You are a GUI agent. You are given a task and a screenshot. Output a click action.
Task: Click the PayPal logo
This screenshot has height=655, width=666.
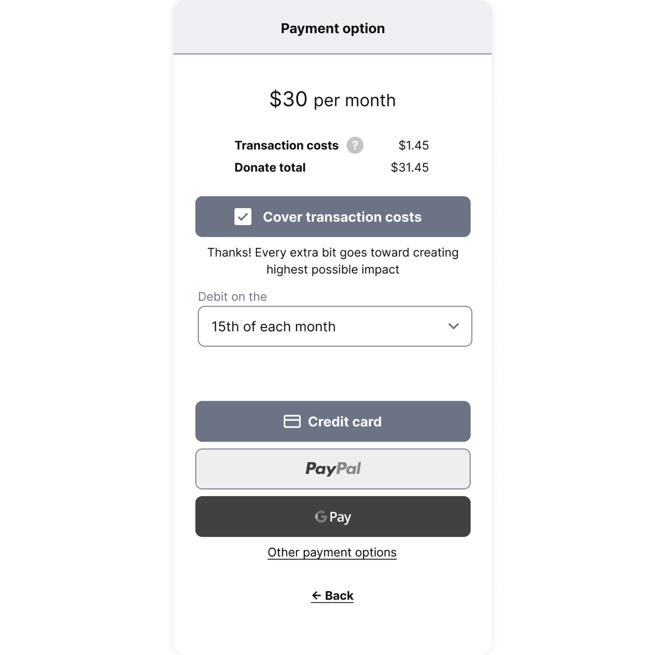[333, 469]
